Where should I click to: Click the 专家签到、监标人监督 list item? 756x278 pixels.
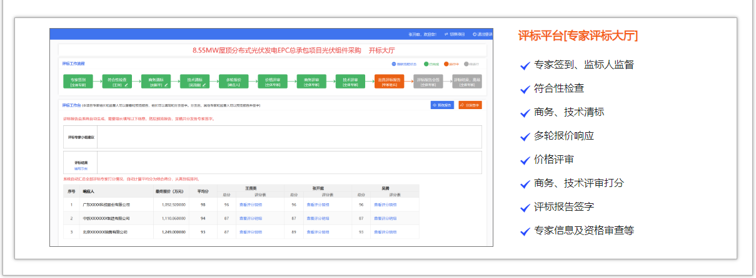coord(584,65)
